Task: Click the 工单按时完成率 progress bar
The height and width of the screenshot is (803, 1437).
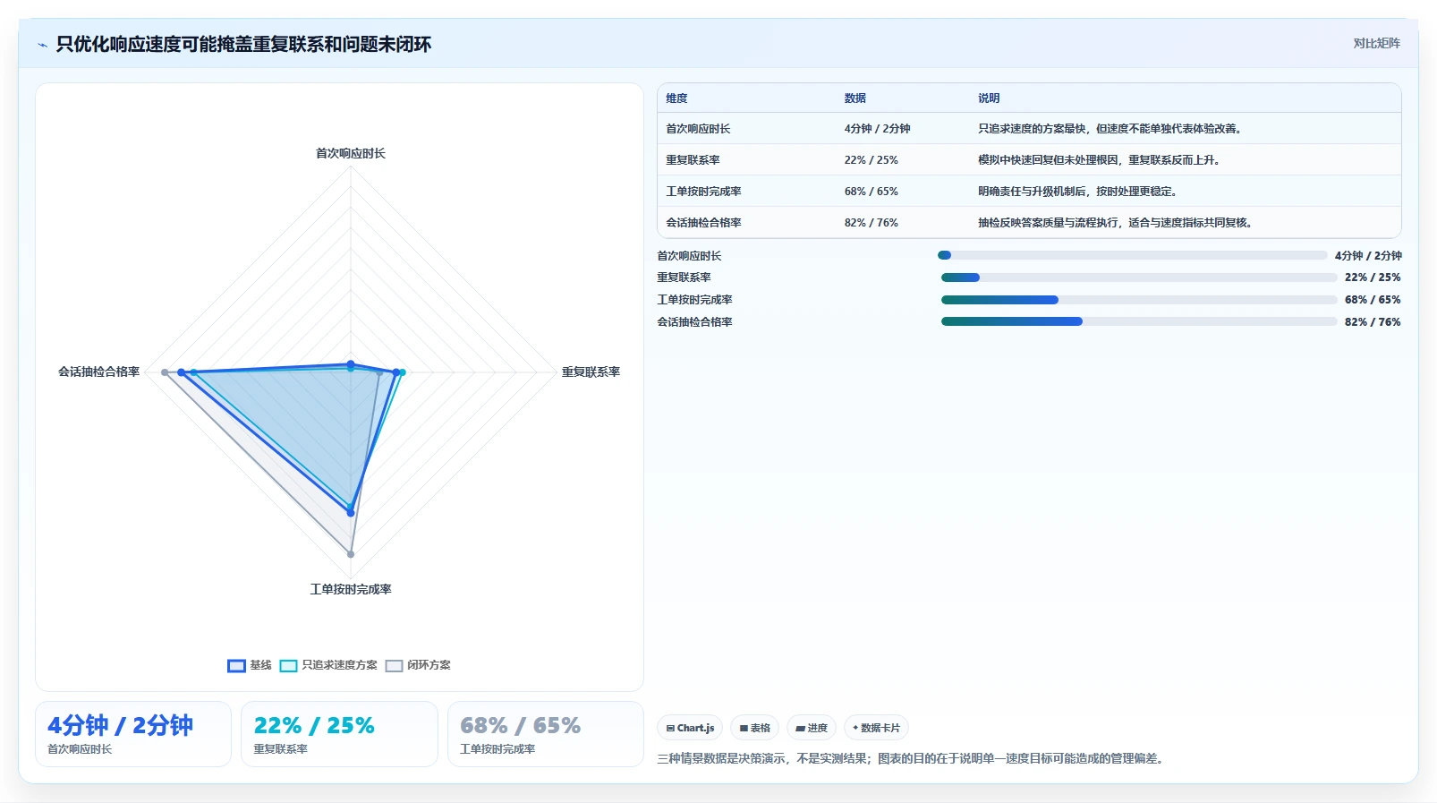Action: pos(1139,300)
